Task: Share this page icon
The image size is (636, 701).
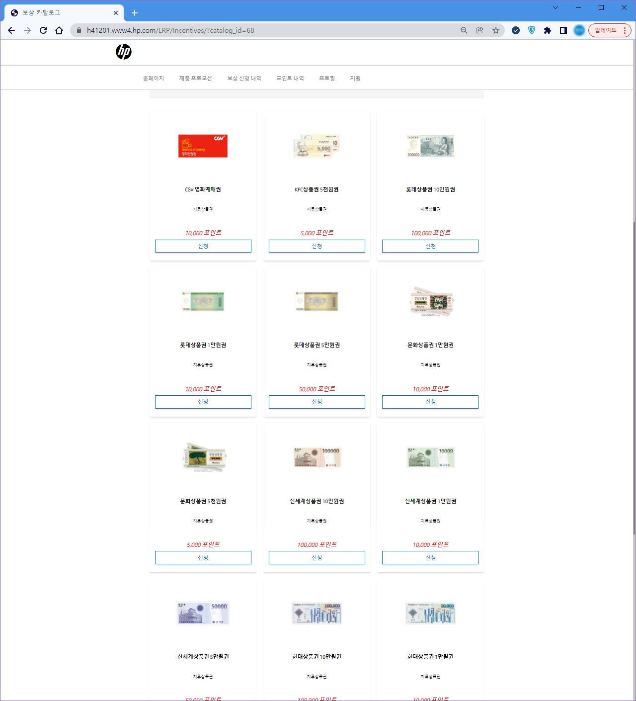Action: click(x=480, y=30)
